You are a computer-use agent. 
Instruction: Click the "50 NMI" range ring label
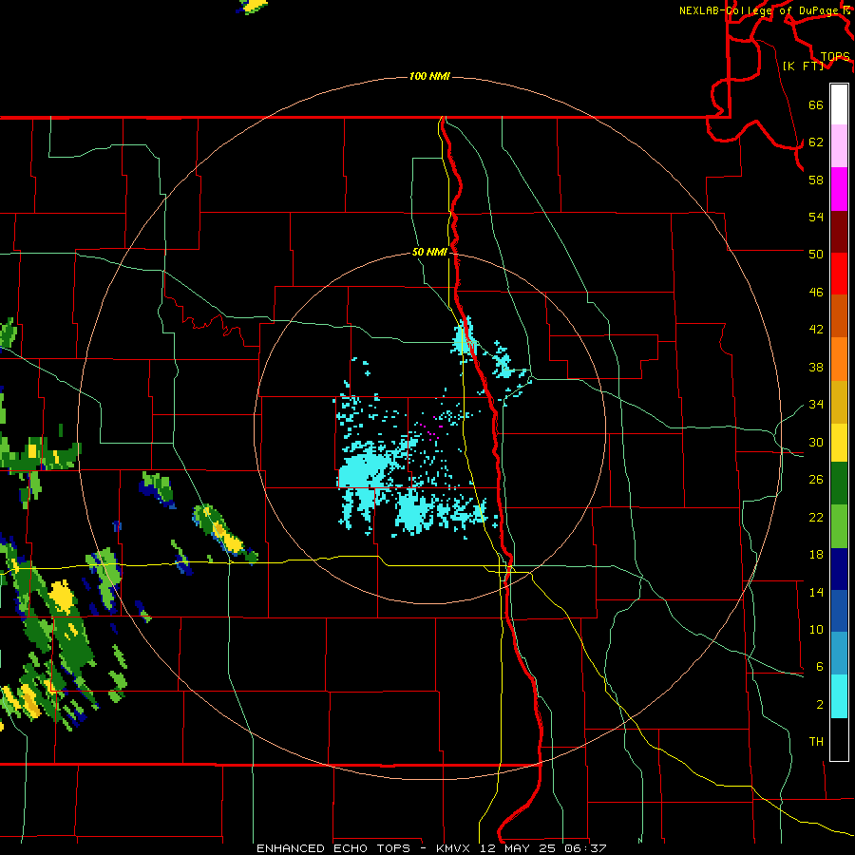point(429,252)
